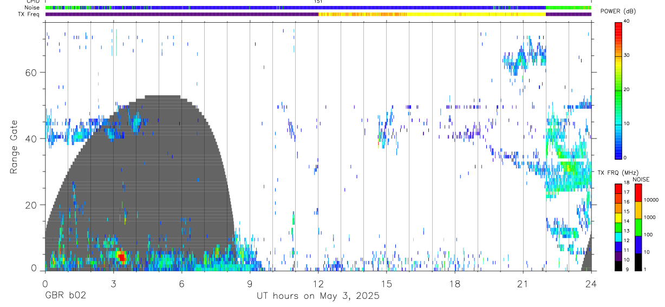Click the '20' tick on the POWER scale
The height and width of the screenshot is (307, 665).
(627, 89)
